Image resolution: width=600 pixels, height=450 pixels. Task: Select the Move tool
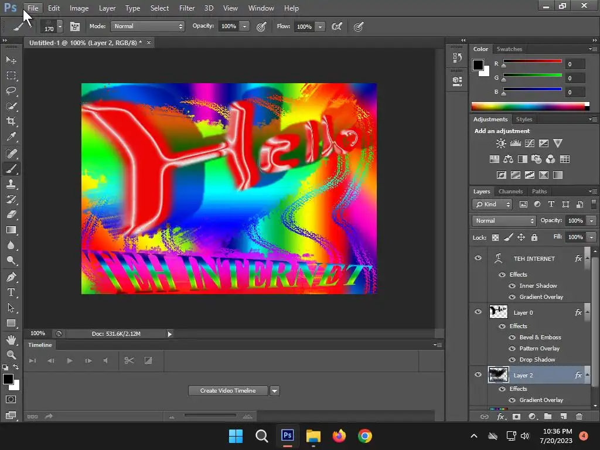coord(11,60)
